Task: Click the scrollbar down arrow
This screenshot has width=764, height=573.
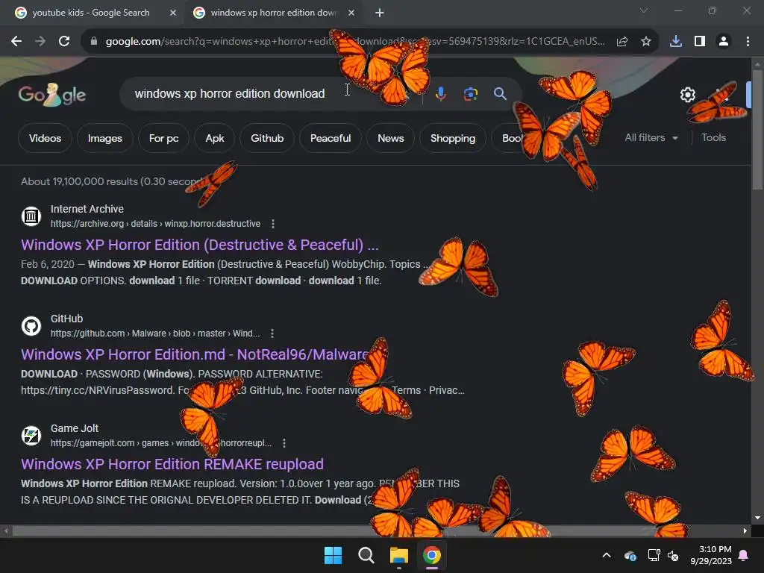Action: click(x=757, y=518)
